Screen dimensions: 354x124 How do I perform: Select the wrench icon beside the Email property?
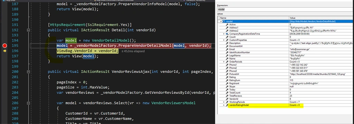coord(227,49)
